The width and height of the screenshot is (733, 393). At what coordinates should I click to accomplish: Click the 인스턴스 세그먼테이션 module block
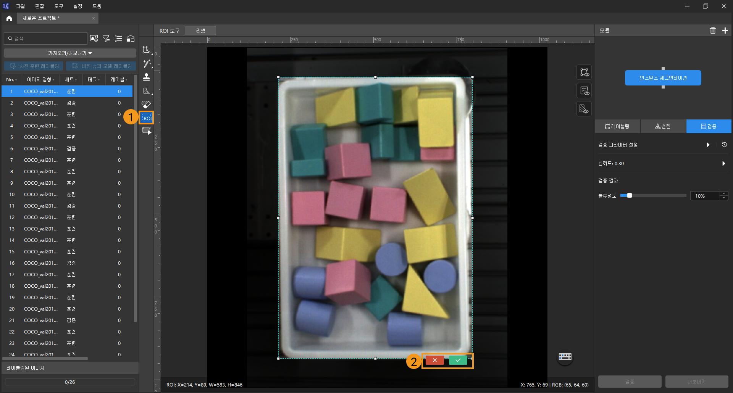(x=663, y=78)
